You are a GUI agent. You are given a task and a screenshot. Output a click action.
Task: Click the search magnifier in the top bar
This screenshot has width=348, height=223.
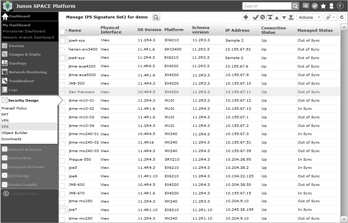(295, 6)
